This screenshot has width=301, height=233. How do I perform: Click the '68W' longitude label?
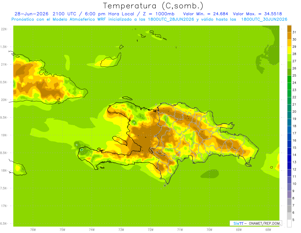coord(268,230)
